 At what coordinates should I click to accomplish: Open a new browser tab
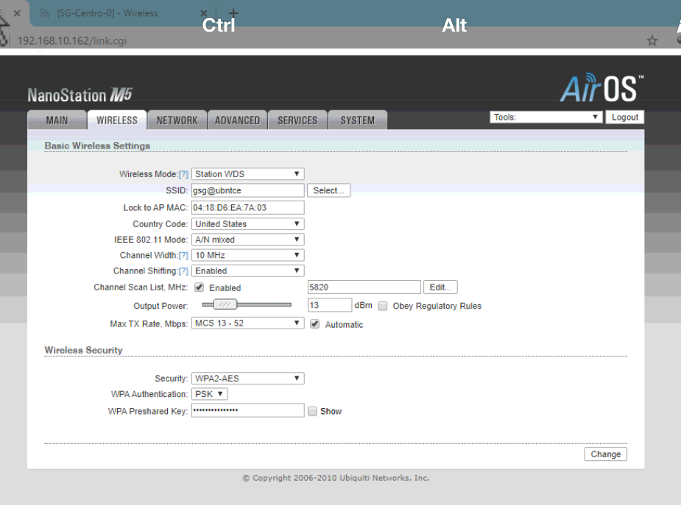point(233,13)
